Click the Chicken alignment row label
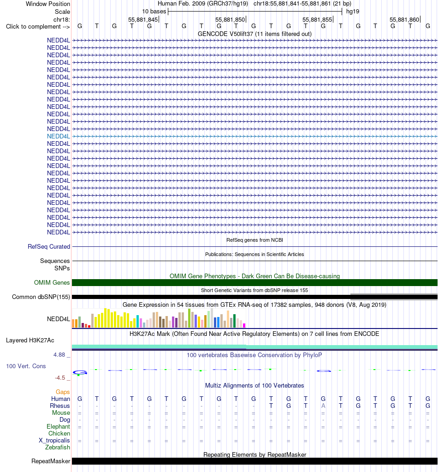Image resolution: width=438 pixels, height=472 pixels. pyautogui.click(x=59, y=433)
